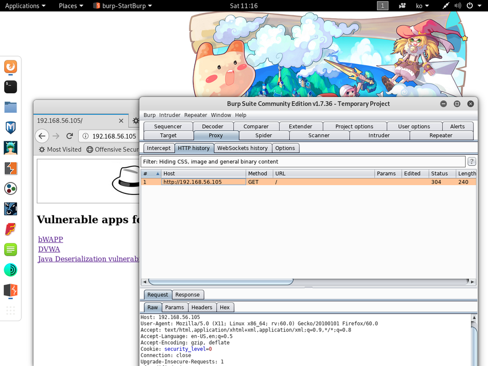
Task: Open Firefox from the dock
Action: coord(10,67)
